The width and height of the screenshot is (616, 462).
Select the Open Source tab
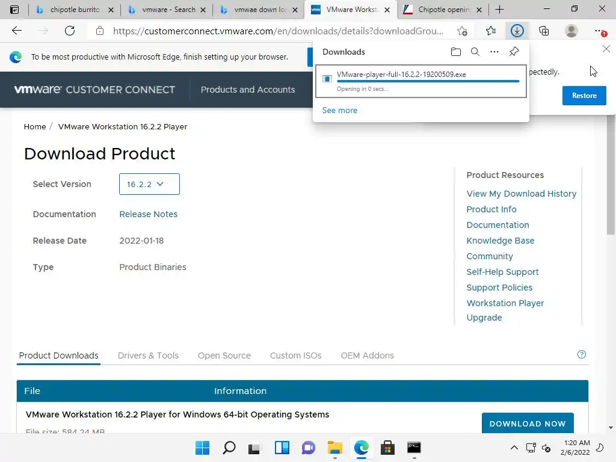(x=224, y=356)
